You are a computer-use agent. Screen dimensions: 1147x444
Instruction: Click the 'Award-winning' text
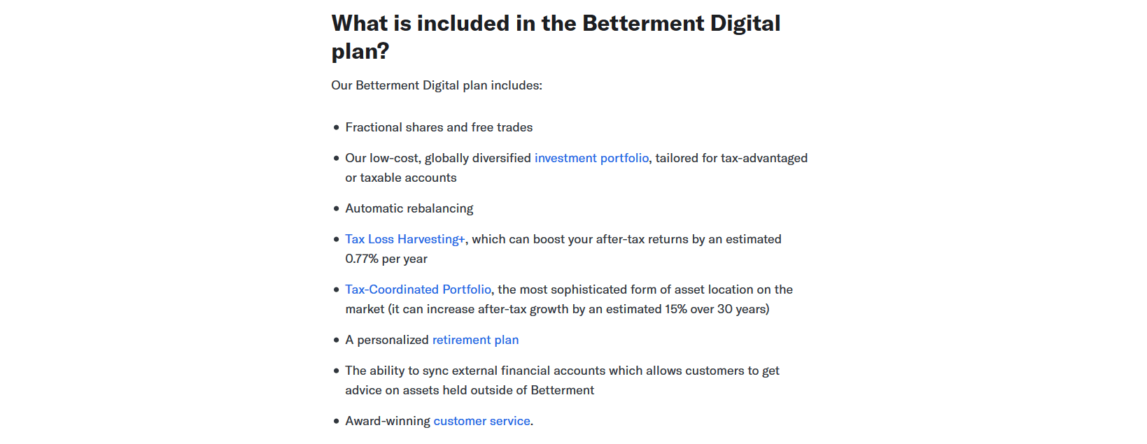(388, 421)
